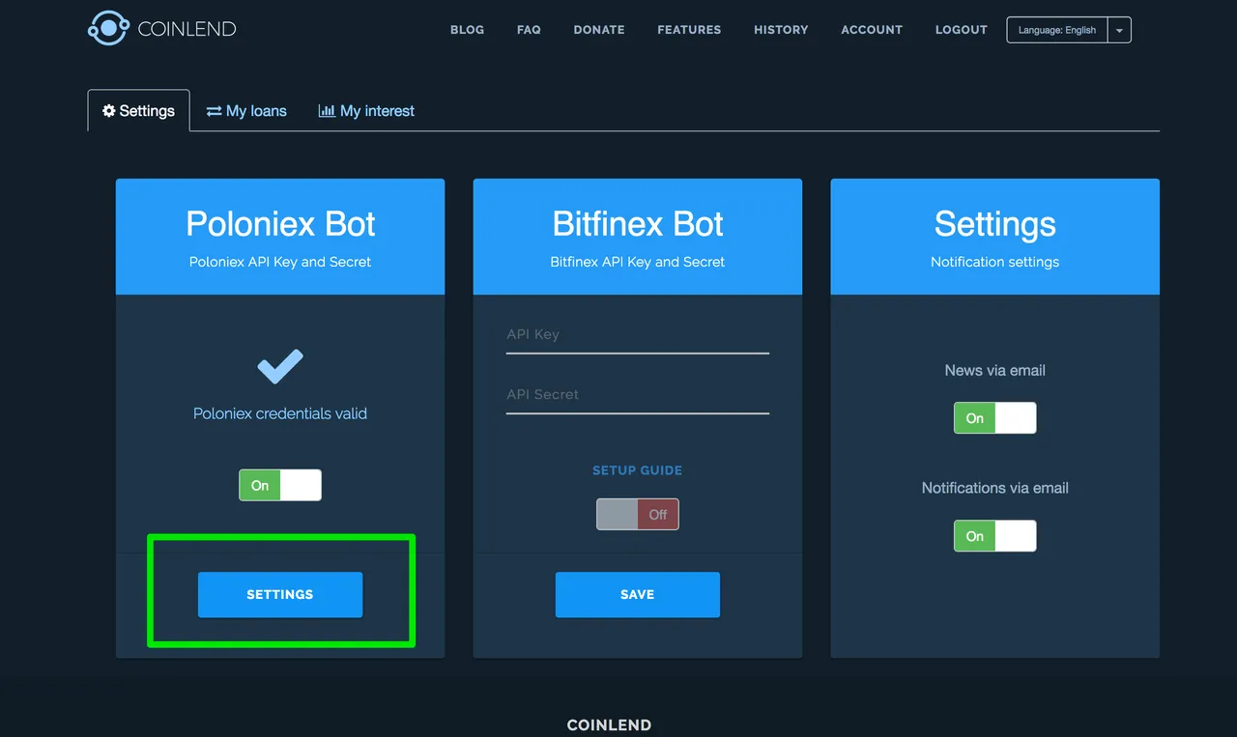1237x737 pixels.
Task: Click the Bitfinex Bot Save button
Action: [x=638, y=595]
